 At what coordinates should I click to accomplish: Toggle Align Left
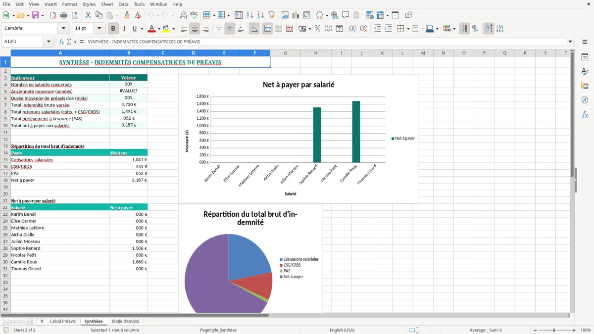coord(184,29)
